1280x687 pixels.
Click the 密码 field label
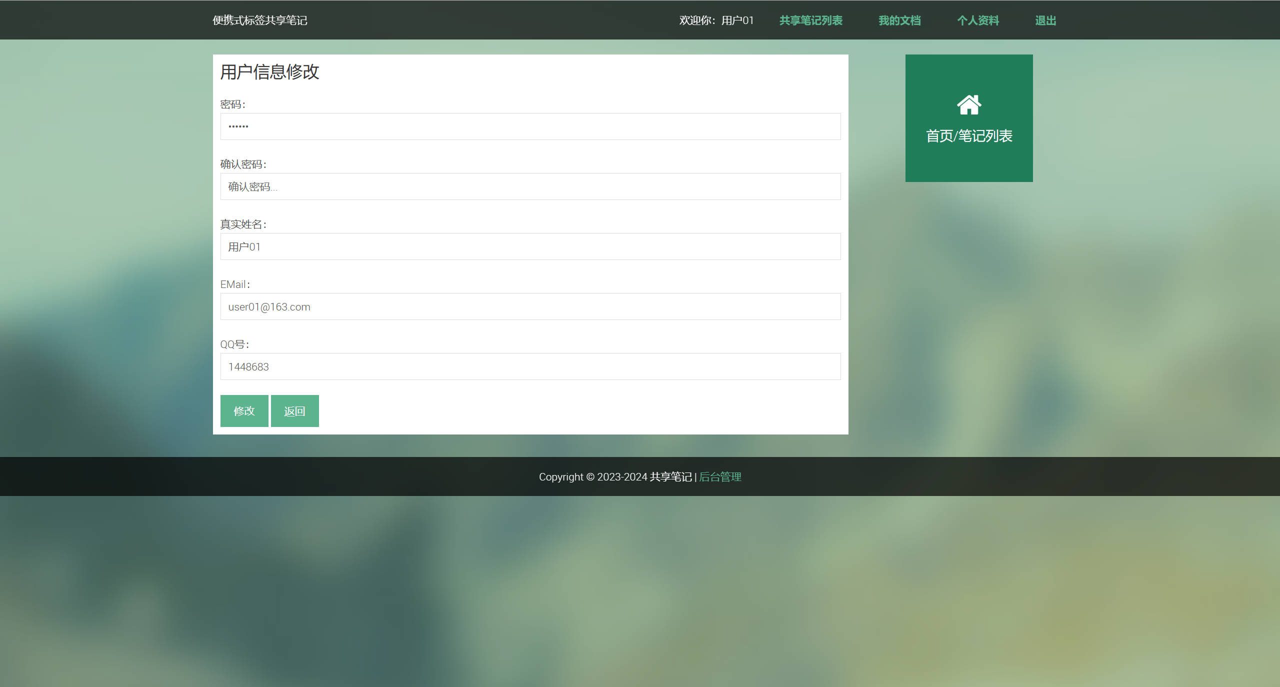tap(233, 104)
